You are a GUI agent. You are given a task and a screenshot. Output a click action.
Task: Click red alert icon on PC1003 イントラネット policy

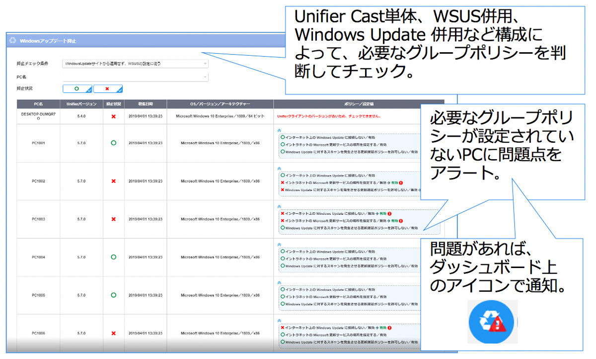[400, 221]
